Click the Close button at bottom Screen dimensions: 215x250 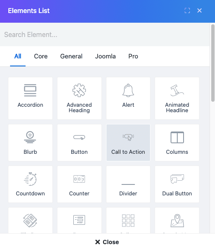(x=107, y=242)
